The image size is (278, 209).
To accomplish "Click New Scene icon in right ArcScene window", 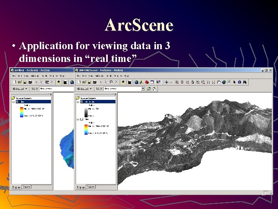I will [x=79, y=82].
